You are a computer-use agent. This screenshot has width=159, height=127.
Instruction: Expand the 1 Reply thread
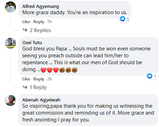38,87
